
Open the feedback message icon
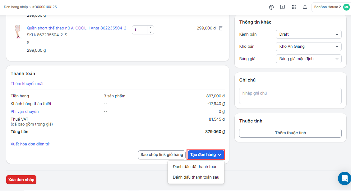click(x=283, y=7)
